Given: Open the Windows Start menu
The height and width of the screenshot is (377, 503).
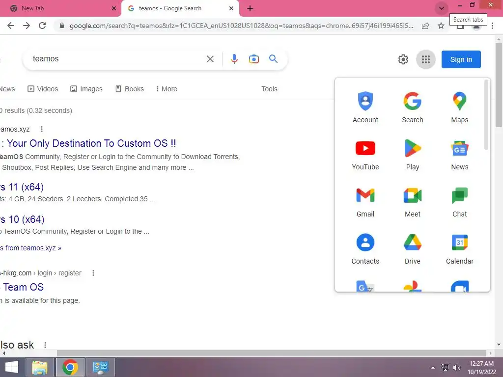Looking at the screenshot, I should click(12, 367).
